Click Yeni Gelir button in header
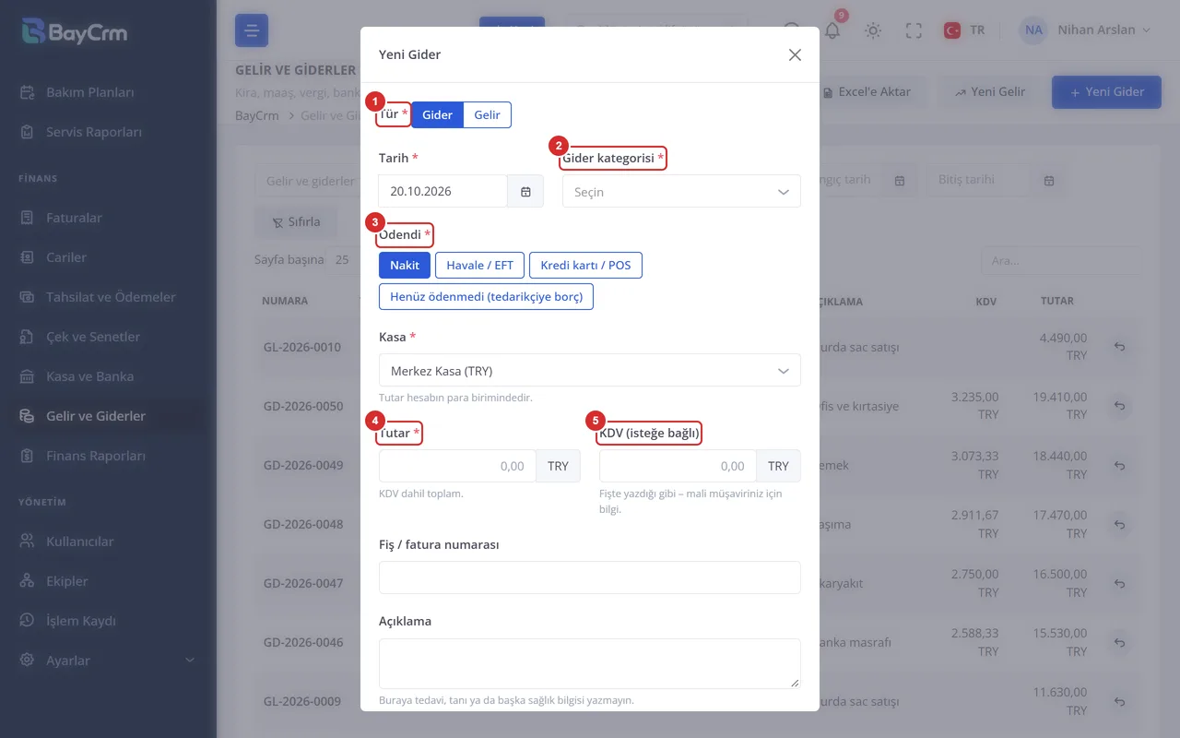Viewport: 1180px width, 738px height. 990,92
